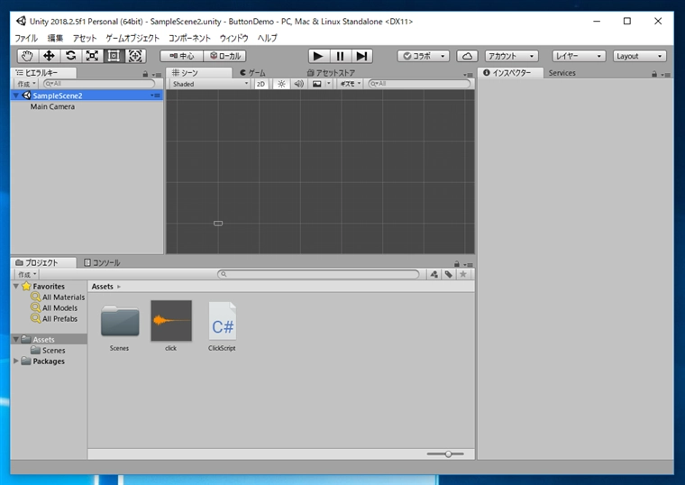
Task: Open the cloud services icon button
Action: 467,56
